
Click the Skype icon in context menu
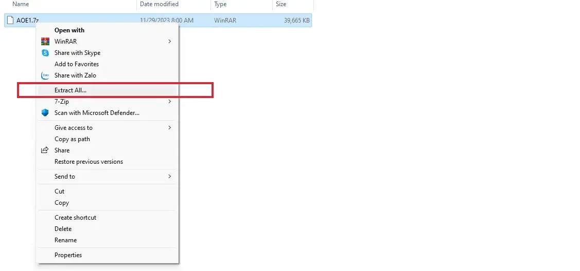45,53
